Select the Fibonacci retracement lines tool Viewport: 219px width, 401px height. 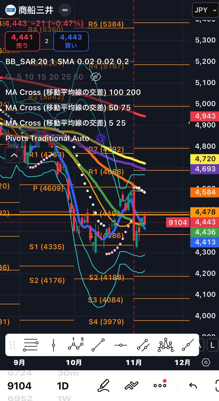pyautogui.click(x=31, y=345)
